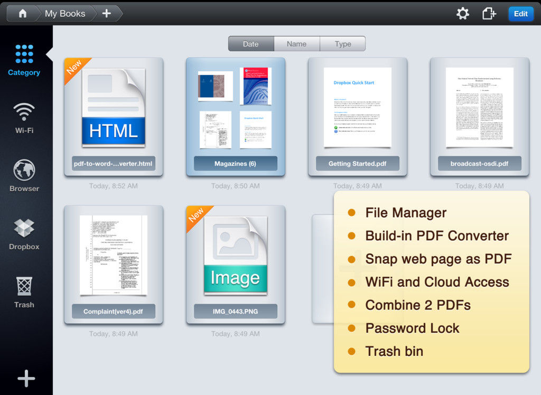Viewport: 541px width, 395px height.
Task: Sort books by Type
Action: [342, 44]
